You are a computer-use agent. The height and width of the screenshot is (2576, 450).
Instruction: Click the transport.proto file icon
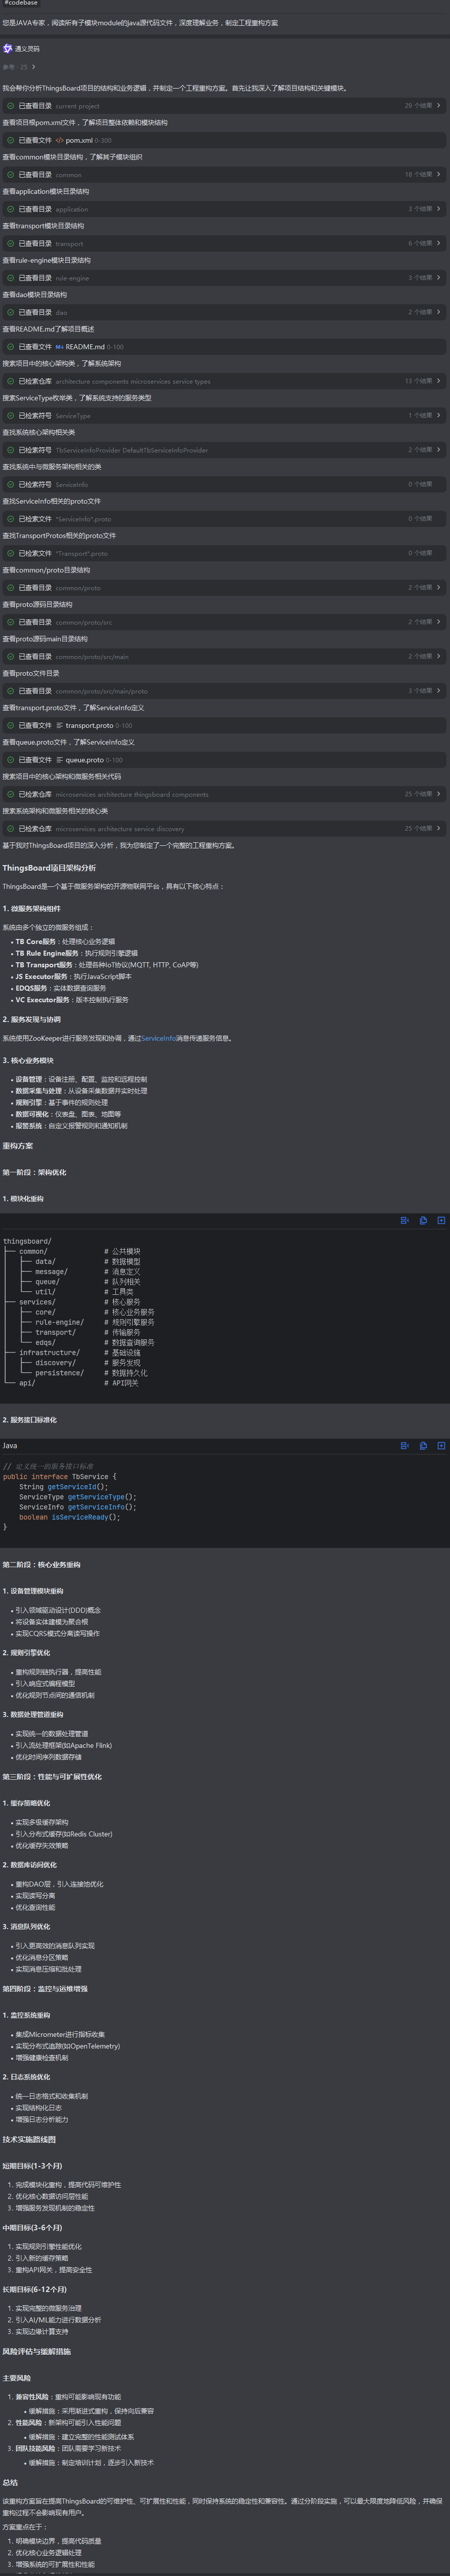tap(60, 725)
